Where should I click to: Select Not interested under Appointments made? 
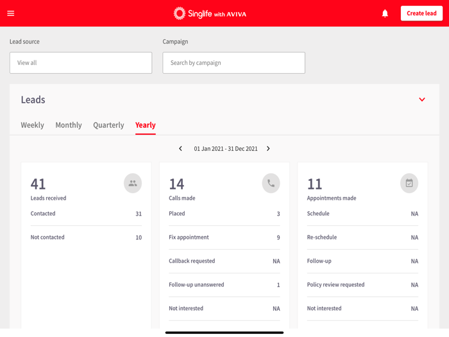[362, 309]
